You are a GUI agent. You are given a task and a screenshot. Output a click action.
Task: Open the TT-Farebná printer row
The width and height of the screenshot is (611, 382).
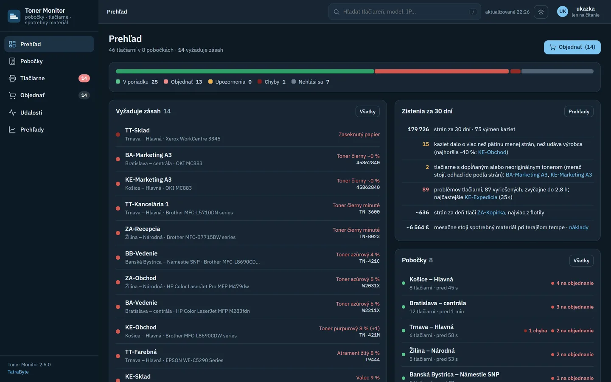coord(248,356)
